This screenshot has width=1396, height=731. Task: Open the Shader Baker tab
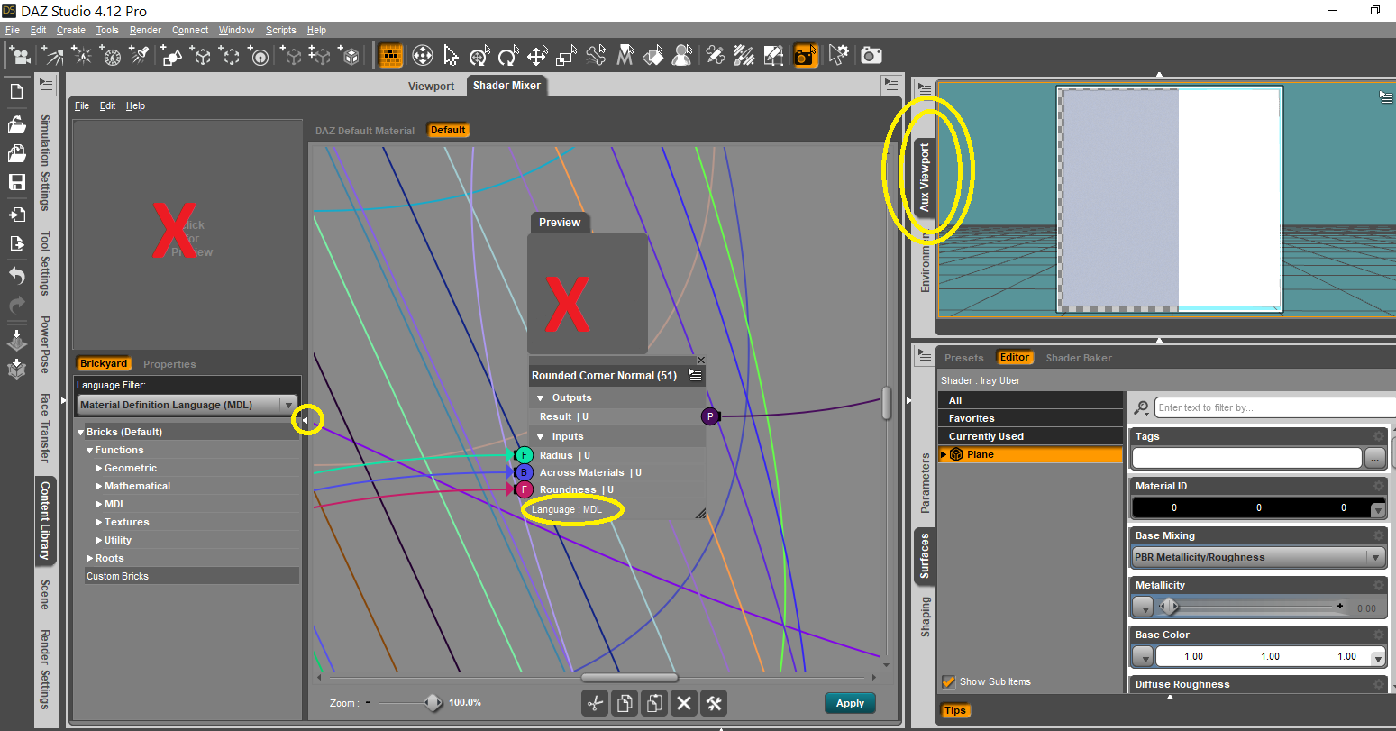point(1079,358)
